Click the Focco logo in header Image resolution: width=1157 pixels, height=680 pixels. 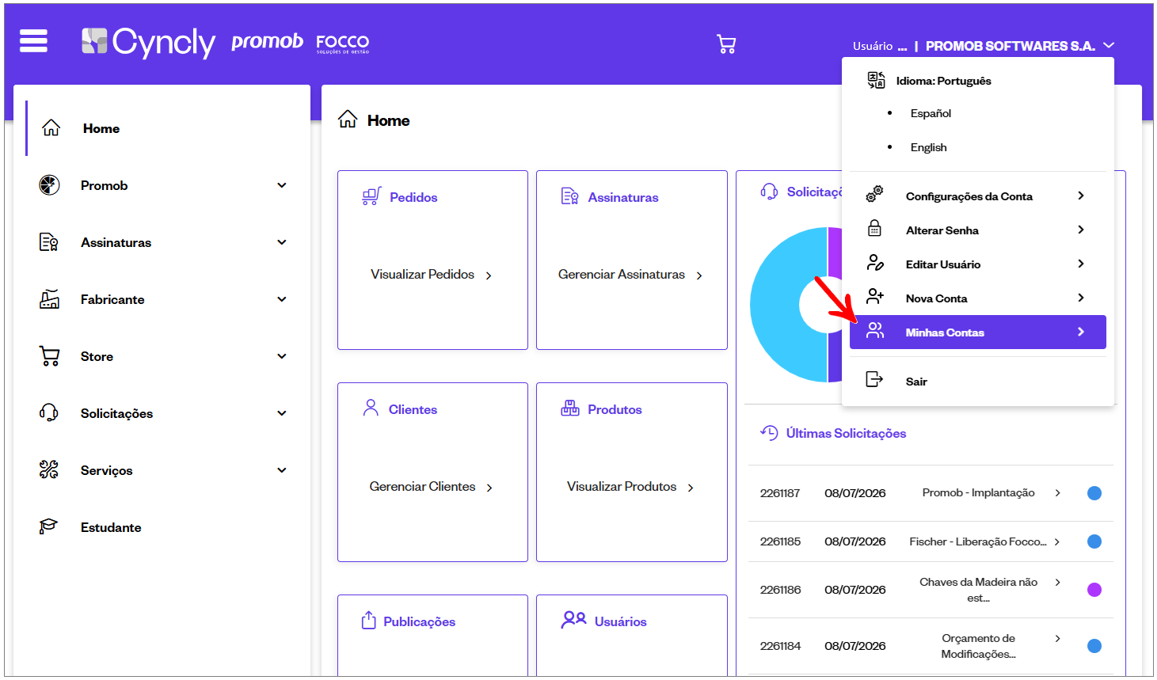tap(343, 44)
